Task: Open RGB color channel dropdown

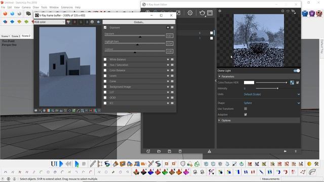Action: tap(50, 22)
